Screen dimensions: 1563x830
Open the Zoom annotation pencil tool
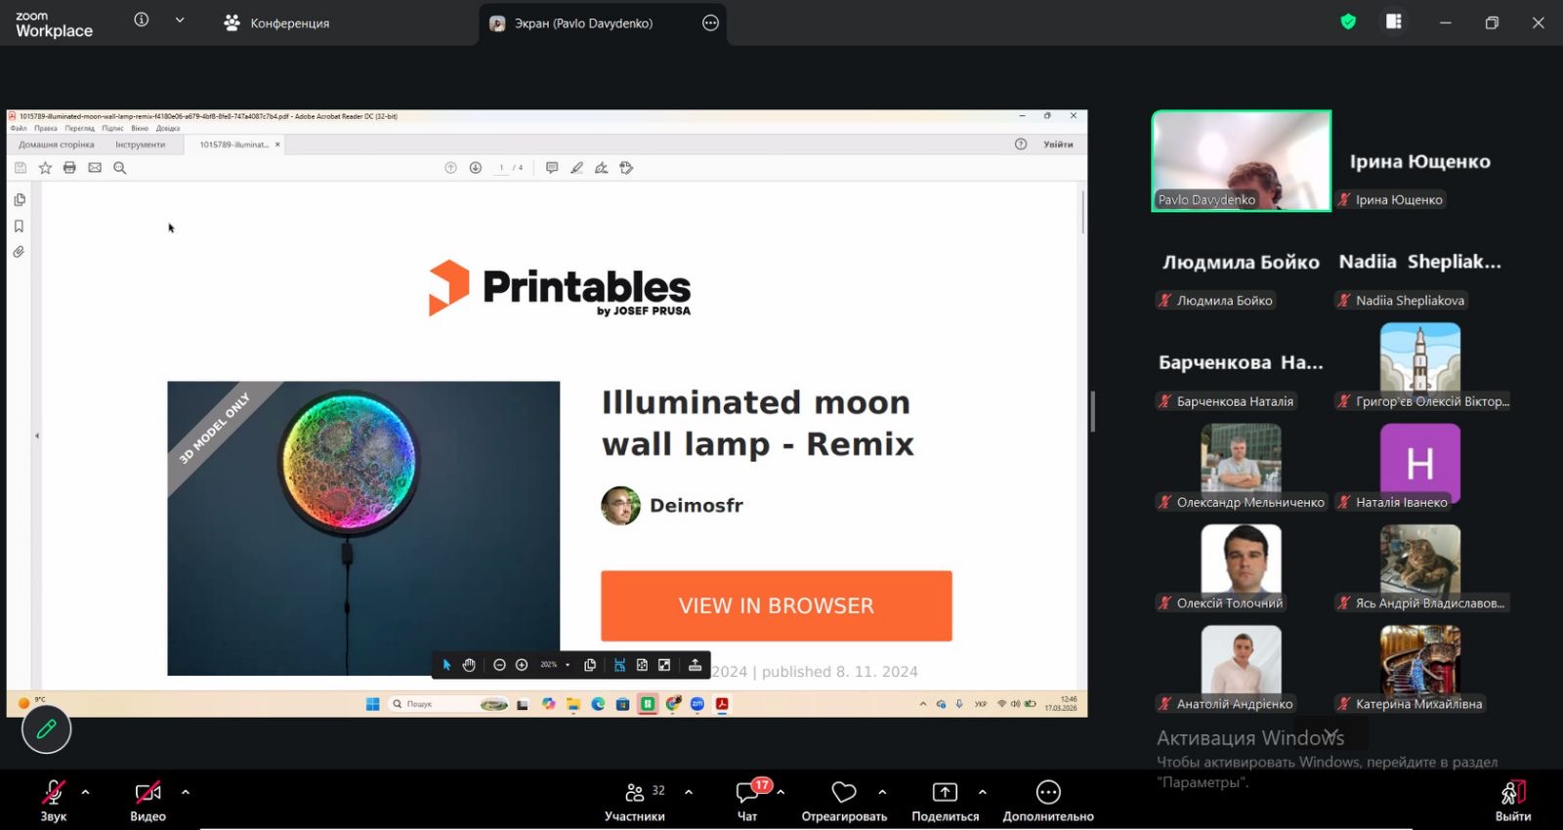[46, 729]
